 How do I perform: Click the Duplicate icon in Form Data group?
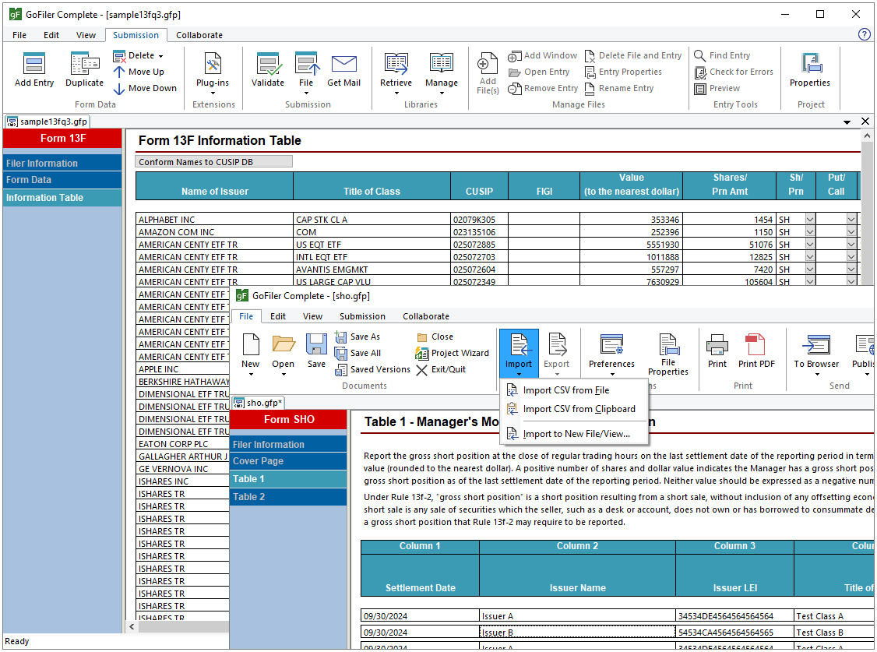click(x=83, y=69)
